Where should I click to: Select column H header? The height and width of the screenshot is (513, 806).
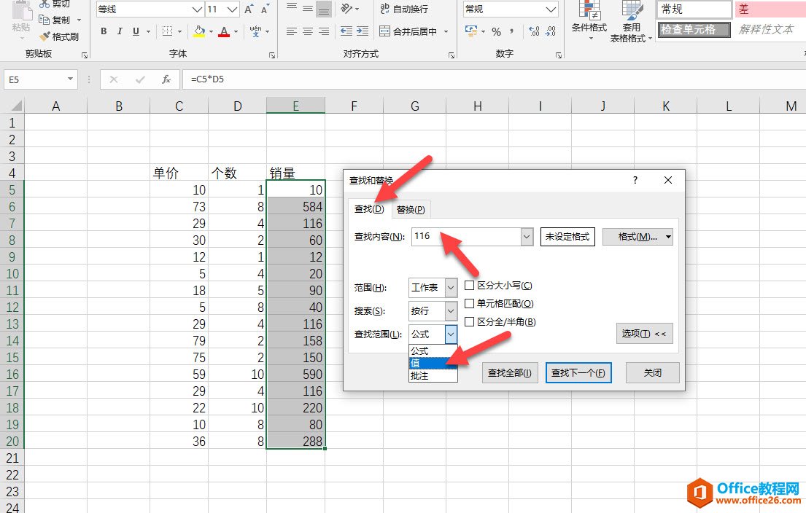click(x=478, y=106)
